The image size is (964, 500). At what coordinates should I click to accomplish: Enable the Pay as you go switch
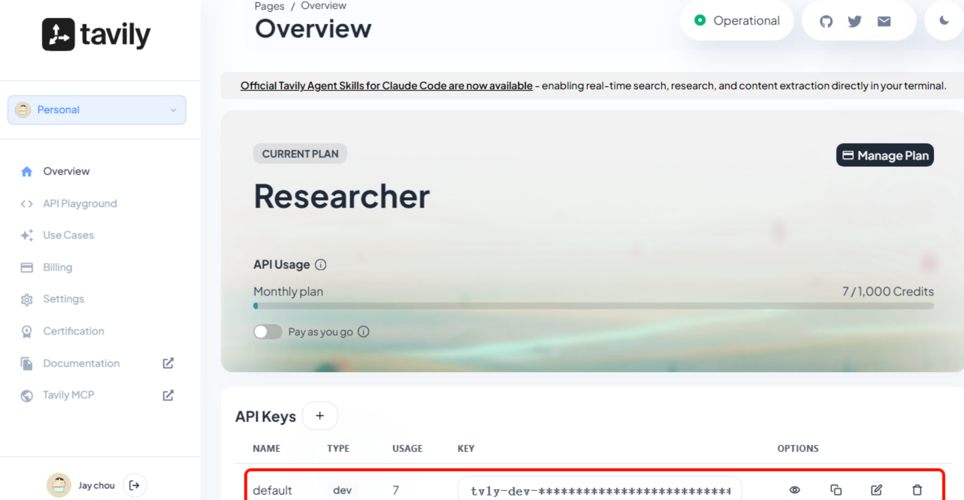(x=267, y=332)
